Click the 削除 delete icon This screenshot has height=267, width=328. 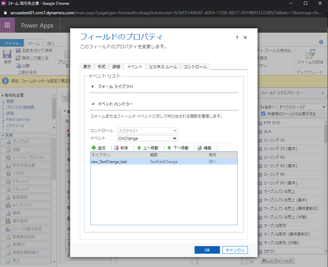click(x=116, y=148)
